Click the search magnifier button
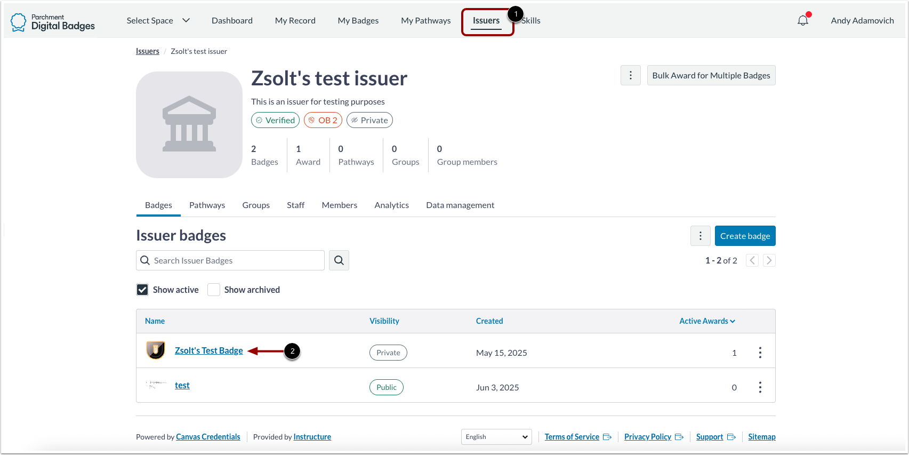Screen dimensions: 909x455 [339, 260]
